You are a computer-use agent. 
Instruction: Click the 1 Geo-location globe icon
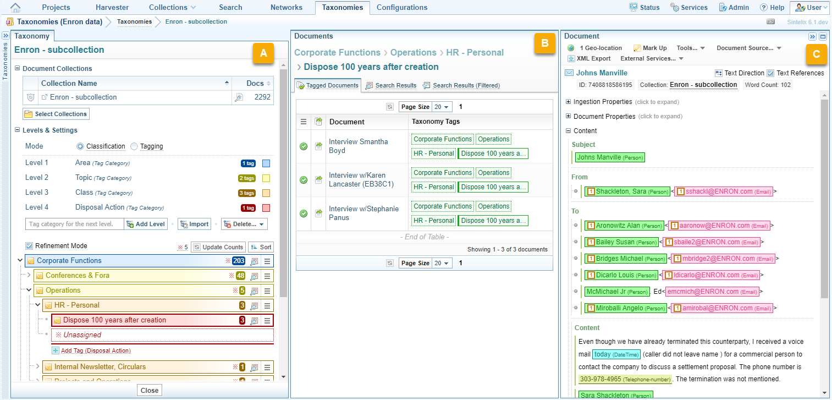click(571, 48)
